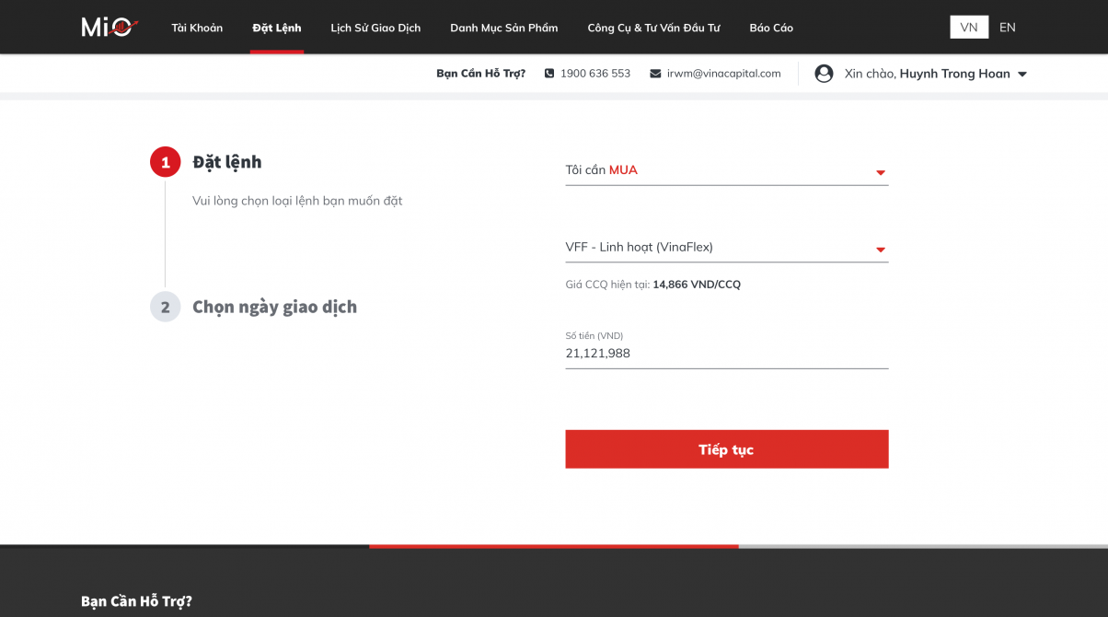This screenshot has width=1108, height=617.
Task: Open Công Cụ & Tư Vấn Đầu Tư
Action: click(653, 28)
